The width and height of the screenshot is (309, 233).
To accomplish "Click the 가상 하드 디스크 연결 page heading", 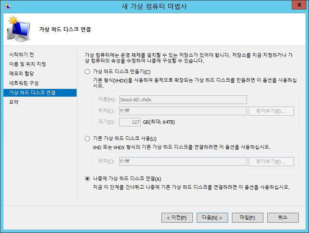I will pyautogui.click(x=65, y=29).
